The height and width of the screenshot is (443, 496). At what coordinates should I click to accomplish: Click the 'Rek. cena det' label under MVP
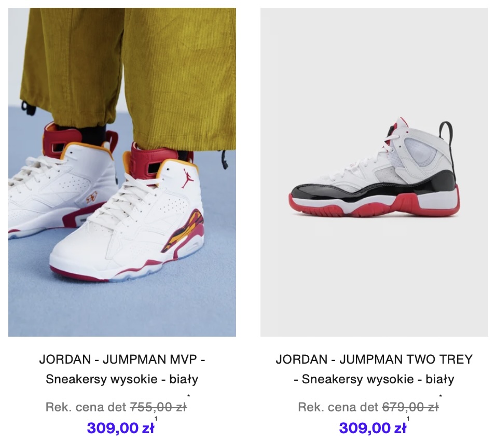86,407
